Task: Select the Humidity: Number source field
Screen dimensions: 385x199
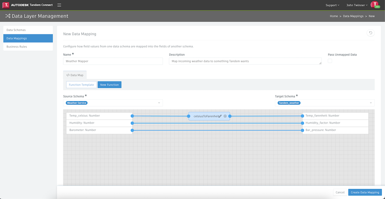Action: pos(99,123)
